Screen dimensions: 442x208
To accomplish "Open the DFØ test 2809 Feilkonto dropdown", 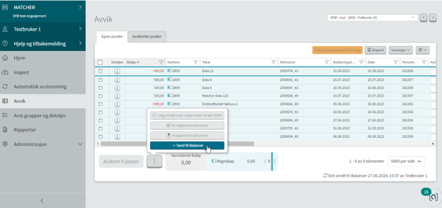I will [x=372, y=18].
